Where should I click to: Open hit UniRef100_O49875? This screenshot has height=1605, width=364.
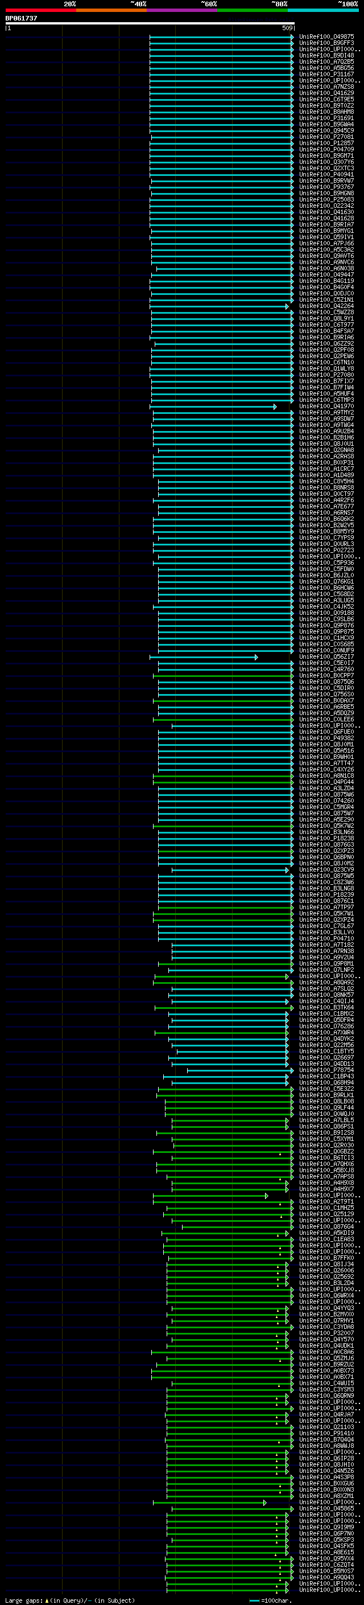[326, 37]
